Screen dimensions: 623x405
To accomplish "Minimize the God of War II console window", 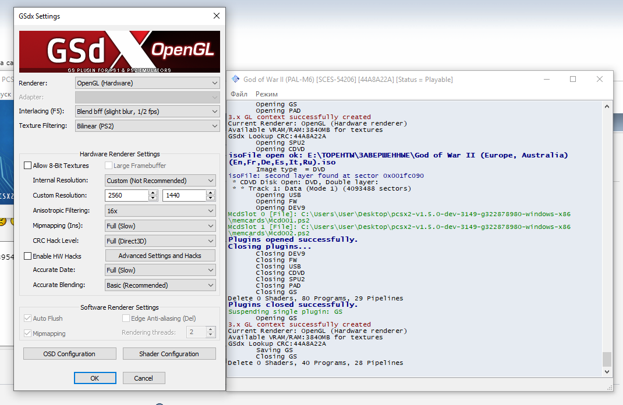I will tap(546, 80).
